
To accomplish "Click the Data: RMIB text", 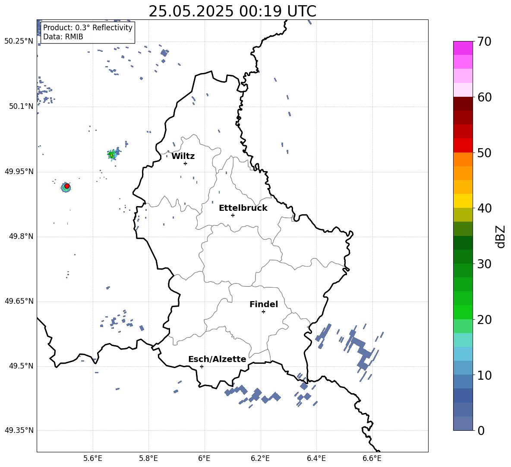I will coord(63,37).
